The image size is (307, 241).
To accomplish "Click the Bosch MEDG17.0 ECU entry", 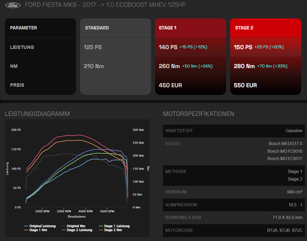I will (285, 144).
